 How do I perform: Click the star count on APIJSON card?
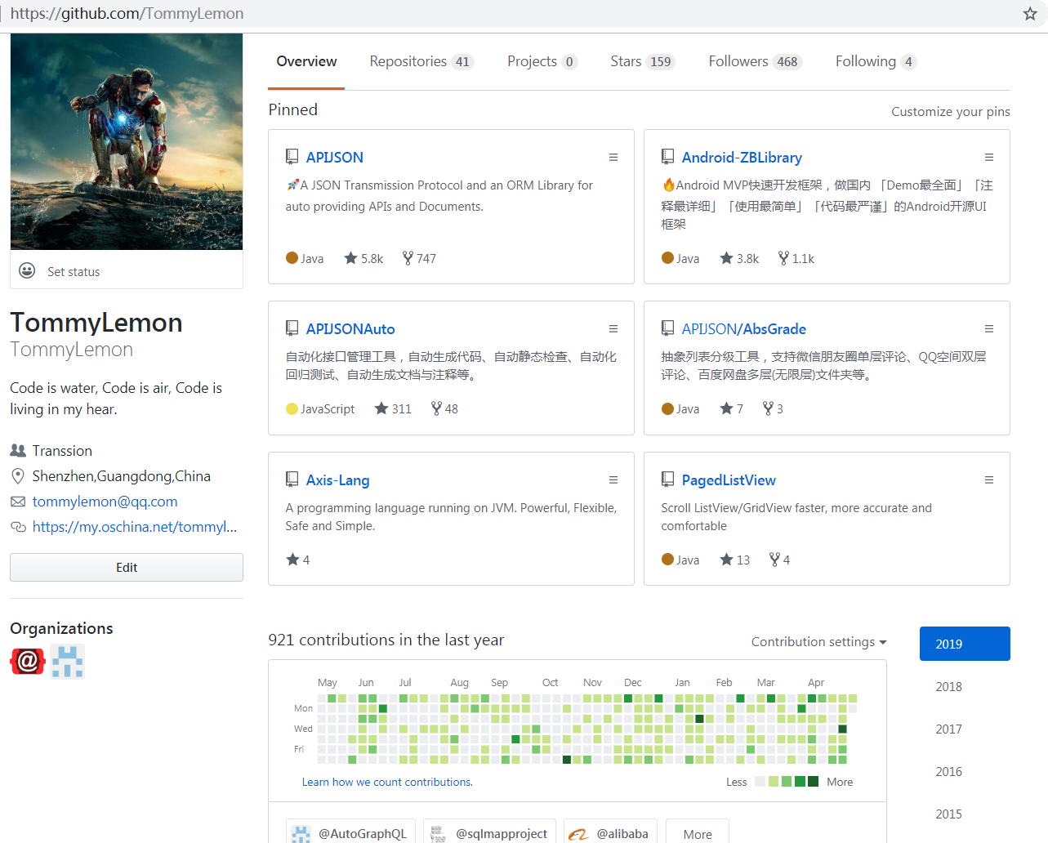coord(363,258)
